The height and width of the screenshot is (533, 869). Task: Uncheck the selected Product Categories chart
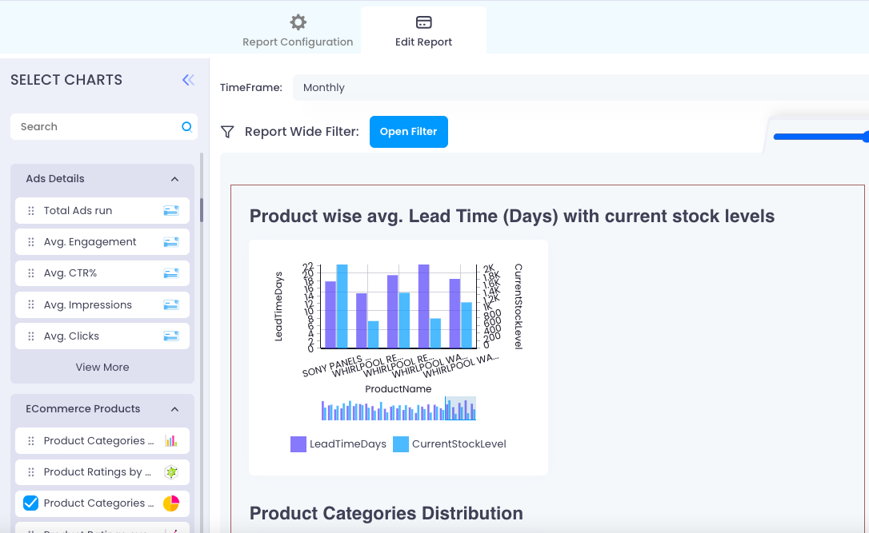tap(30, 503)
